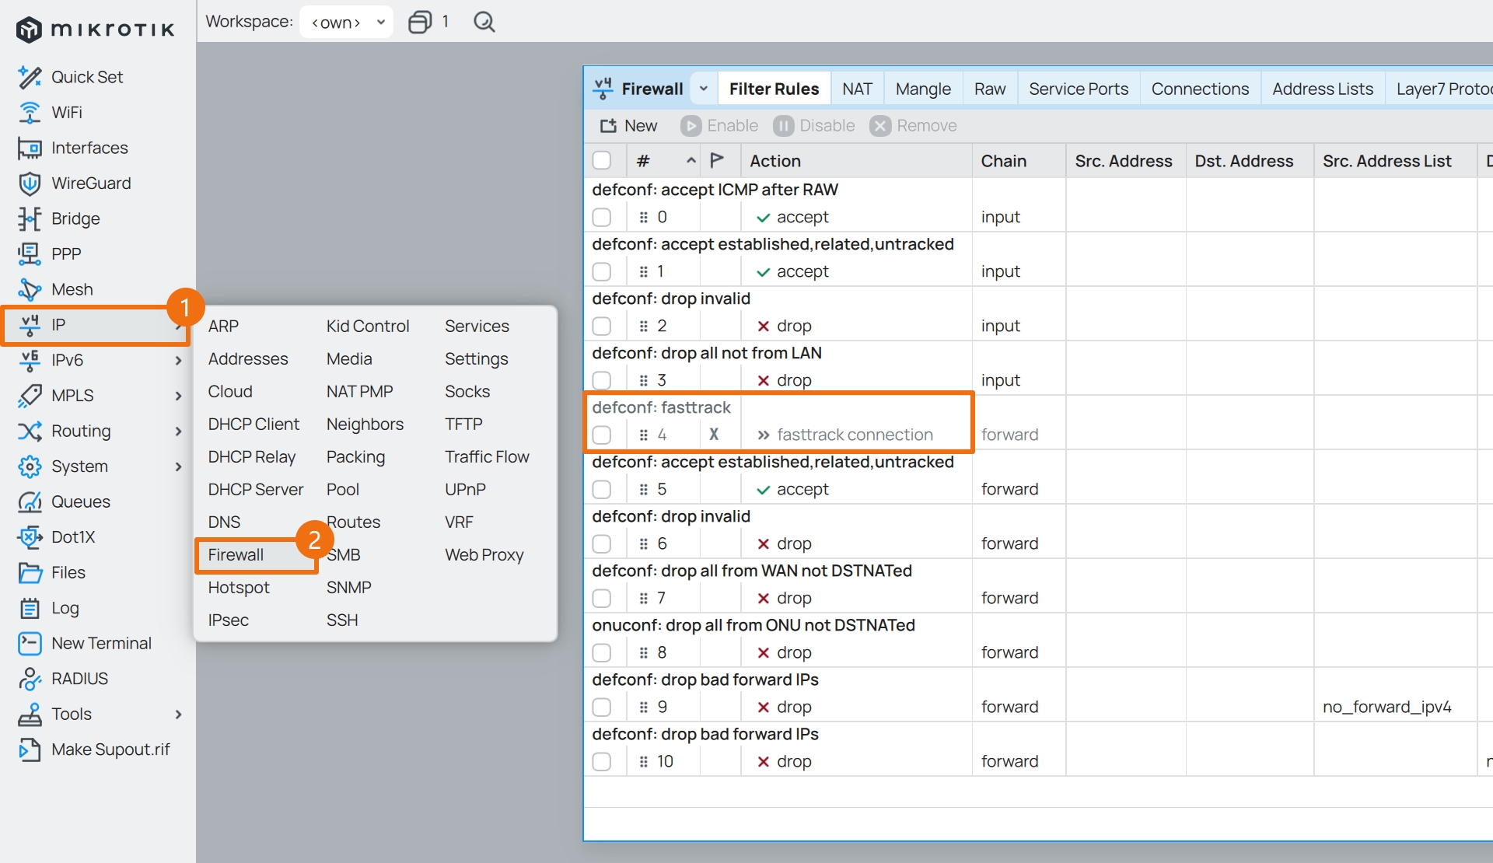Viewport: 1493px width, 863px height.
Task: Click the Enable button
Action: [x=719, y=126]
